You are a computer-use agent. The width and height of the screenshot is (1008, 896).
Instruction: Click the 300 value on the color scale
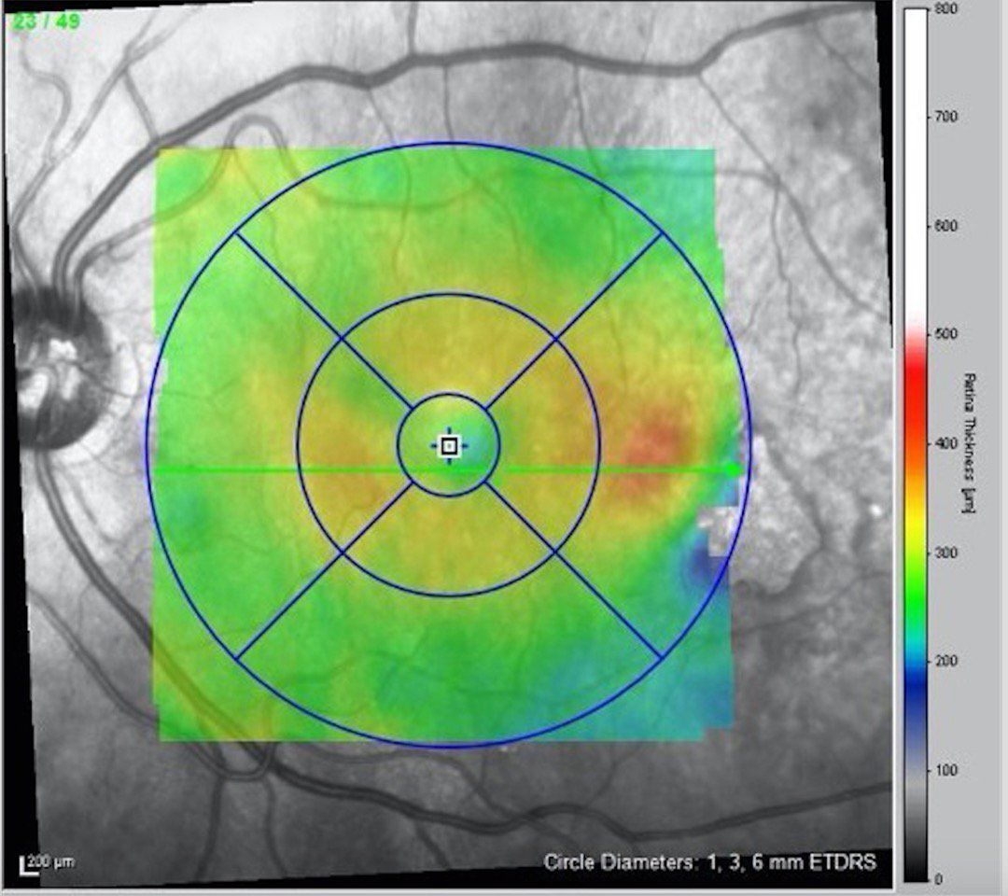pyautogui.click(x=947, y=553)
